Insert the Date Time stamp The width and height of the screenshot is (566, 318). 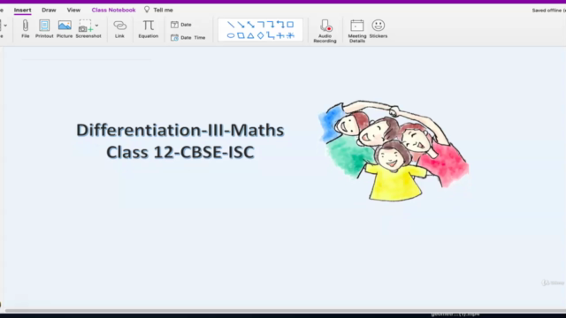pyautogui.click(x=188, y=37)
